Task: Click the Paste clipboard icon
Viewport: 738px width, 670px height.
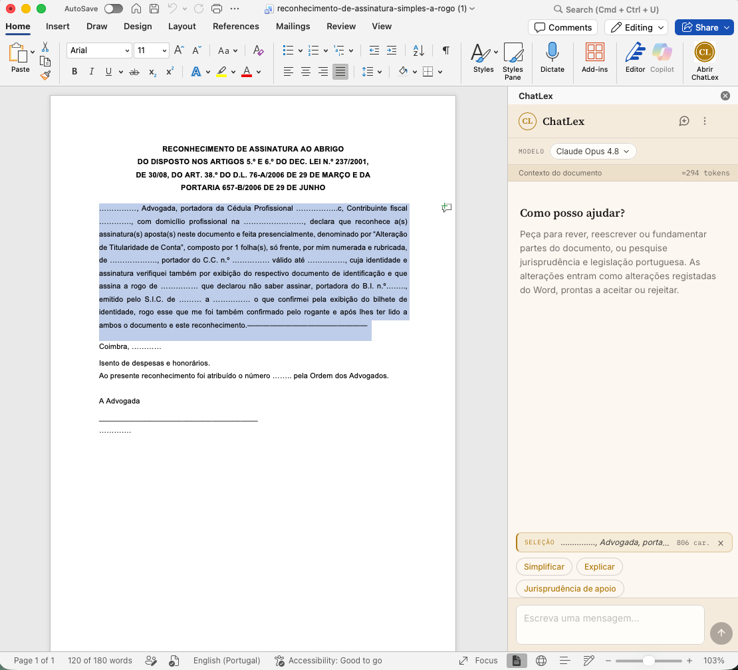Action: point(18,53)
